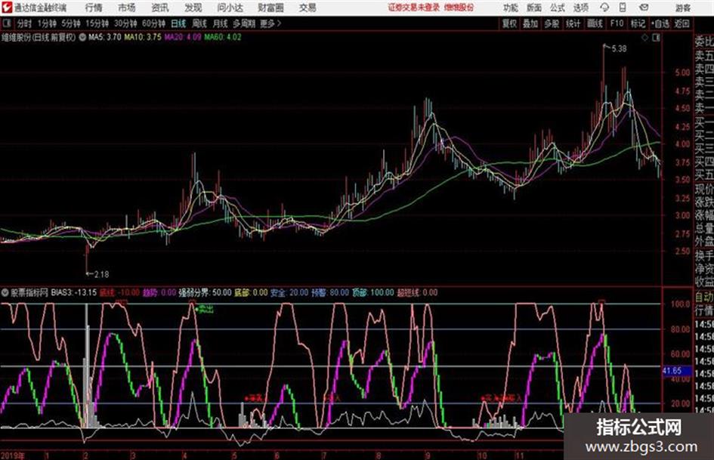Open the 公式 menu

[557, 8]
